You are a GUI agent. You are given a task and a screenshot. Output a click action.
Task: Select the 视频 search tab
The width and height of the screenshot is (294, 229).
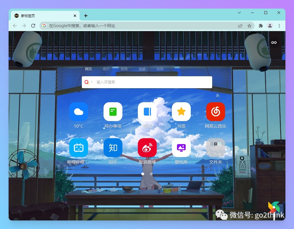[x=142, y=69]
